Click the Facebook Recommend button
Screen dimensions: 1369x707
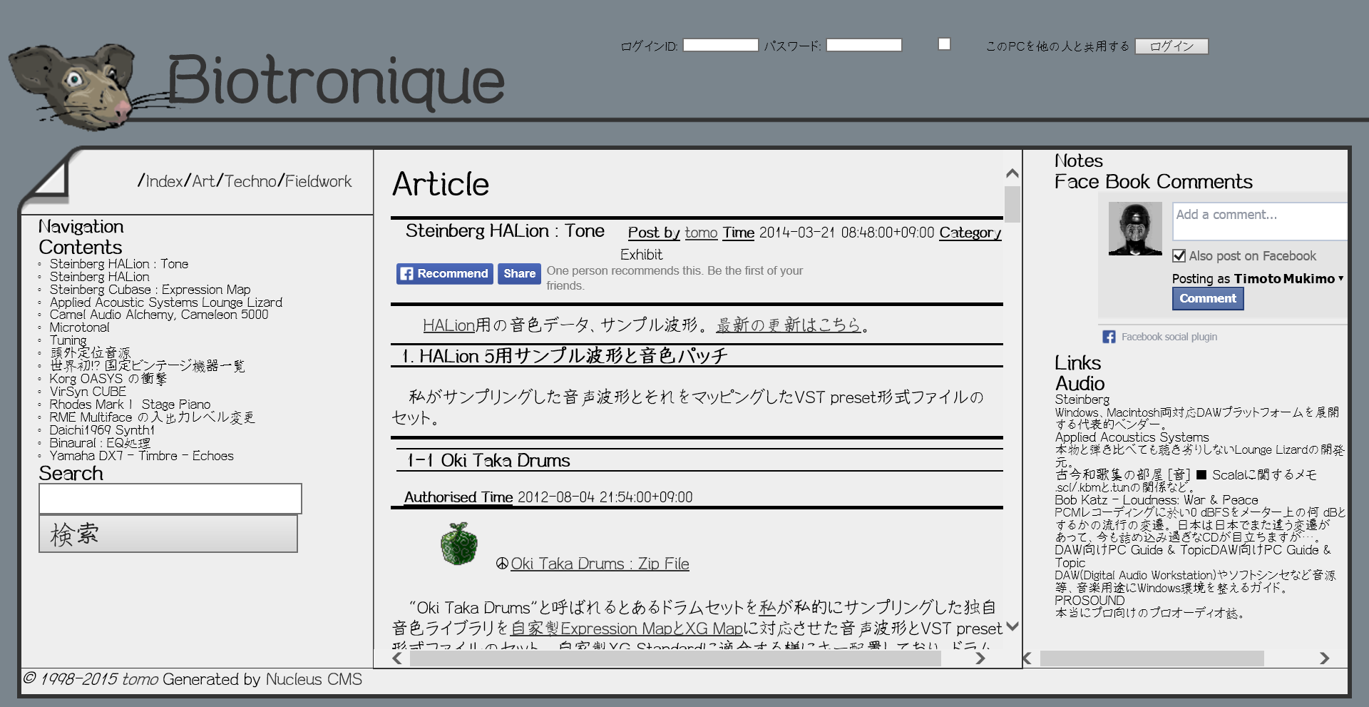tap(445, 273)
